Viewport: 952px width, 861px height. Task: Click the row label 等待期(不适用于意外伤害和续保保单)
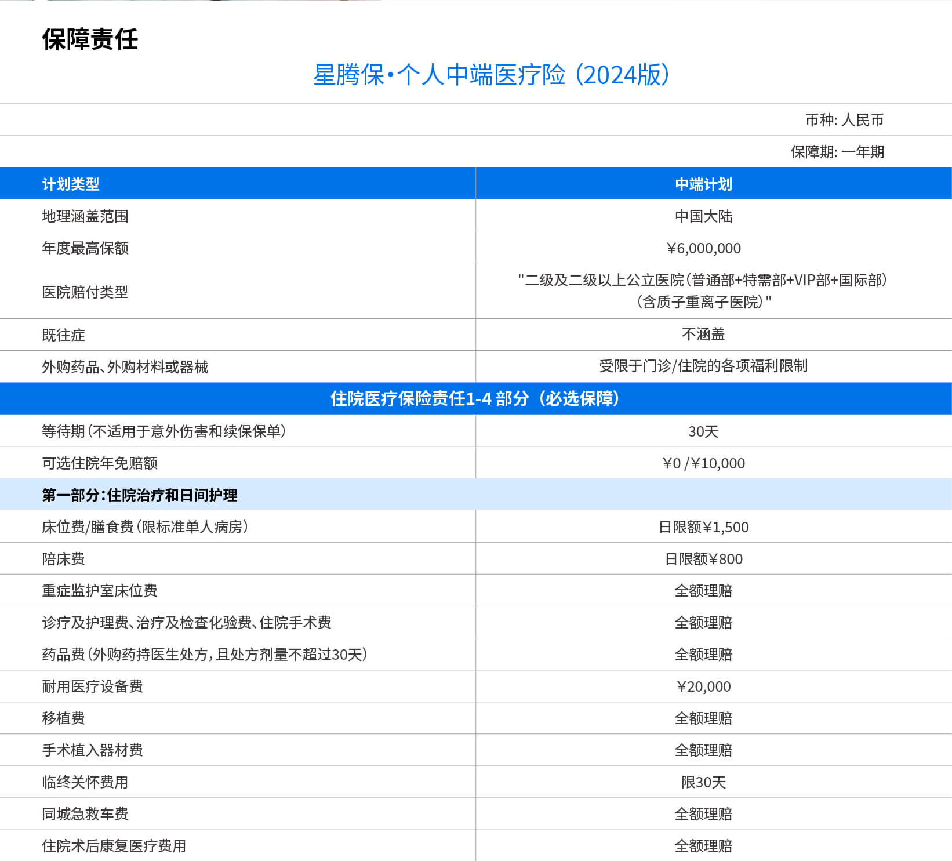pos(163,431)
